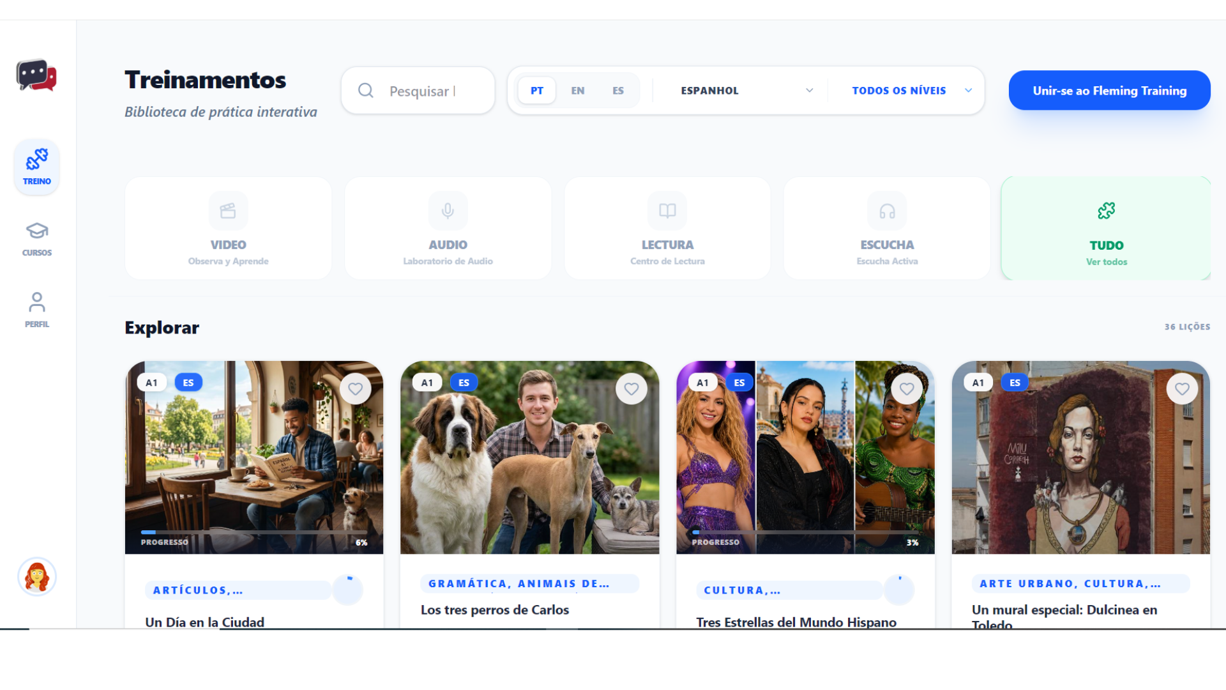The height and width of the screenshot is (690, 1226).
Task: Open the café reading thumbnail image
Action: tap(254, 457)
